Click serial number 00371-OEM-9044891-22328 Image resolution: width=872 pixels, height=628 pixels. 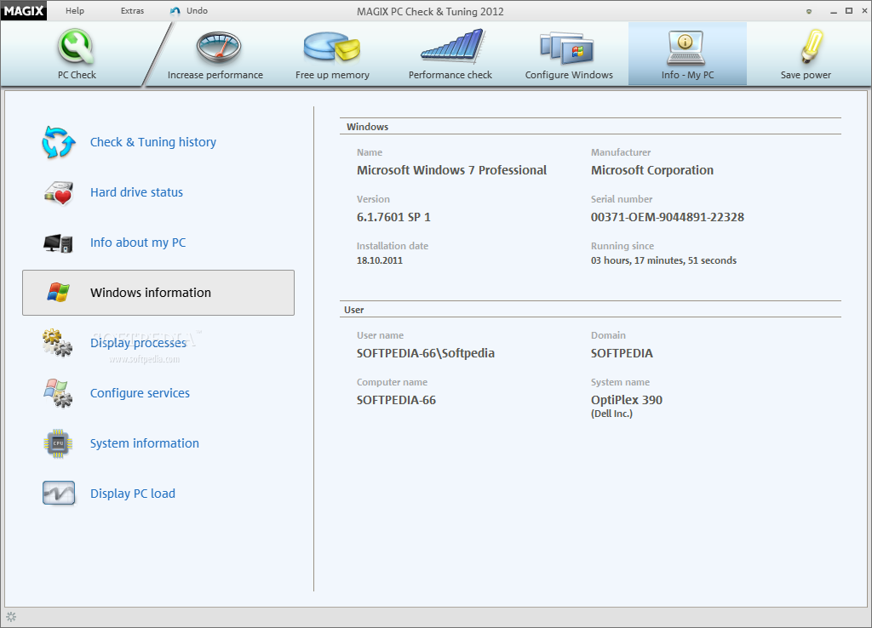pyautogui.click(x=668, y=217)
